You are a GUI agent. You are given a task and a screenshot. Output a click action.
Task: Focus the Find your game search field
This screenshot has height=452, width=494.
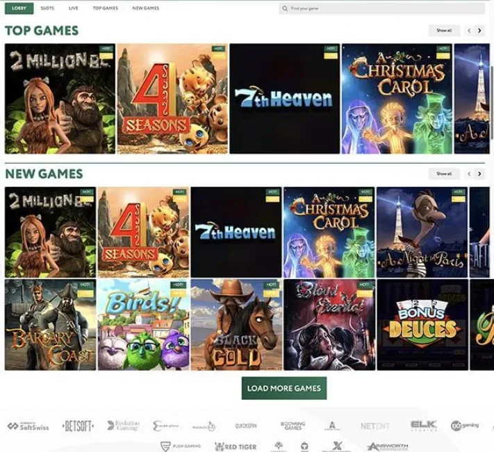(x=382, y=8)
